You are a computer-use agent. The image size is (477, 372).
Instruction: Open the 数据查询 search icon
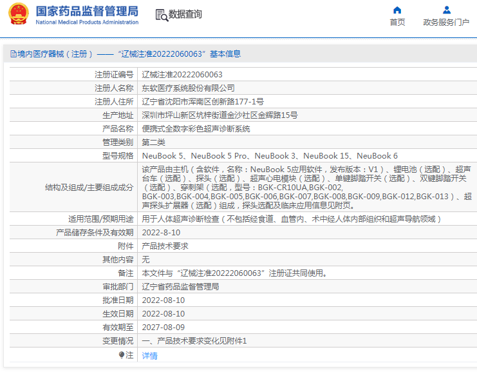point(162,15)
